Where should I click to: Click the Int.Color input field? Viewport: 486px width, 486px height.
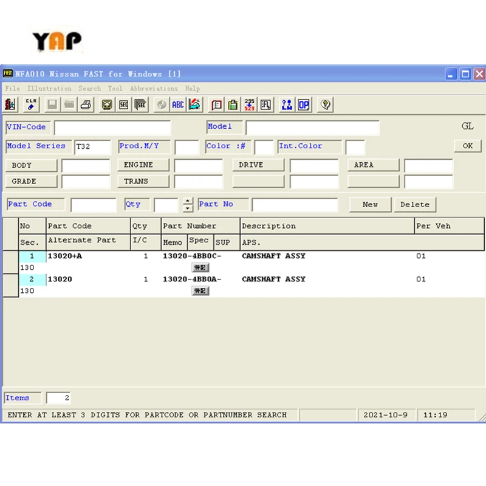tap(355, 147)
